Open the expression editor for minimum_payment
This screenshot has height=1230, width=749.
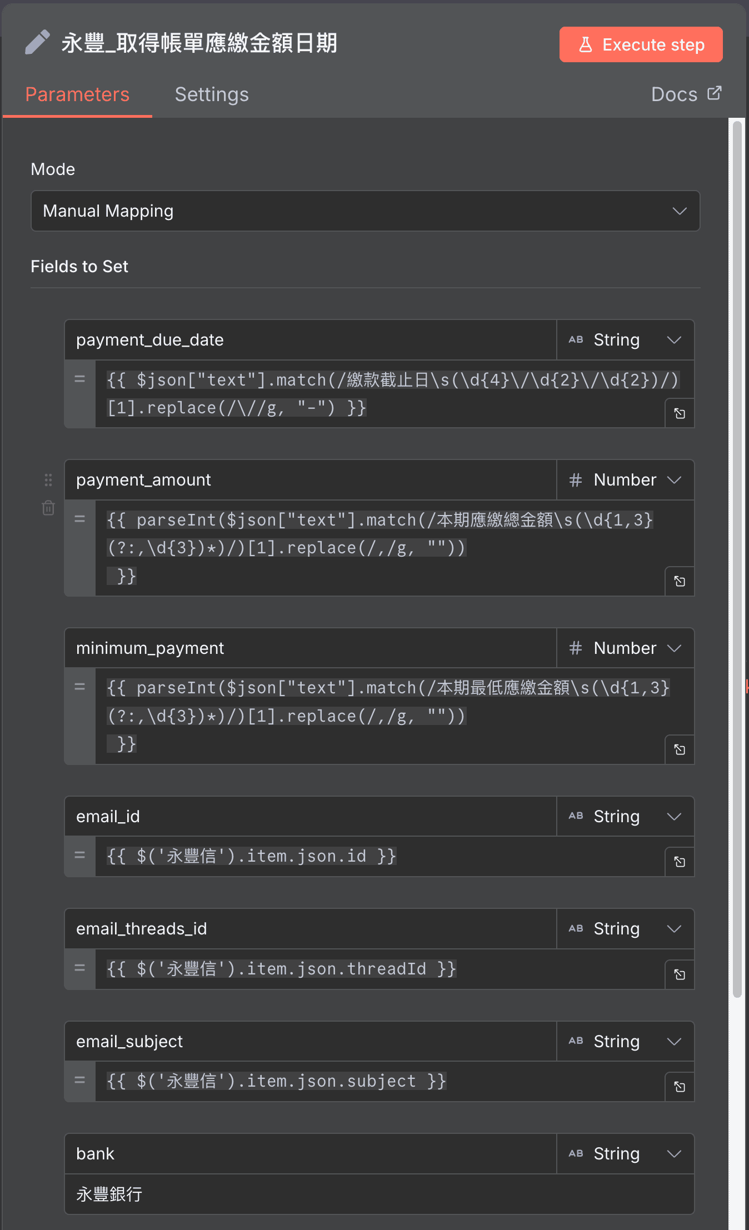click(x=679, y=749)
